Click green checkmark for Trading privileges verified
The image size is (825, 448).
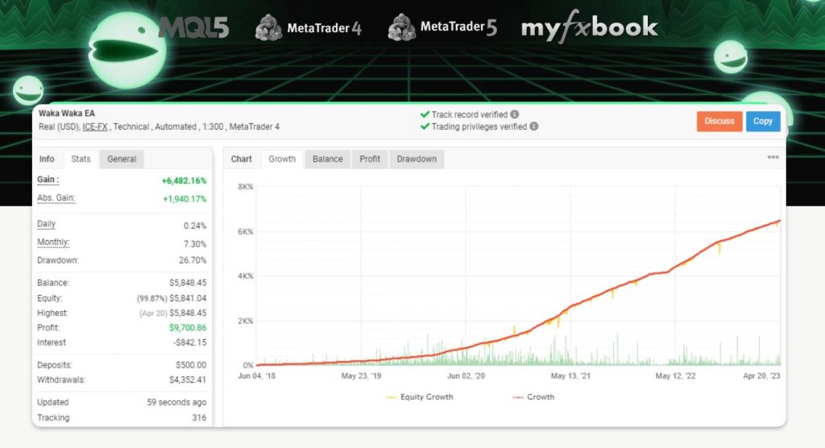(x=425, y=127)
